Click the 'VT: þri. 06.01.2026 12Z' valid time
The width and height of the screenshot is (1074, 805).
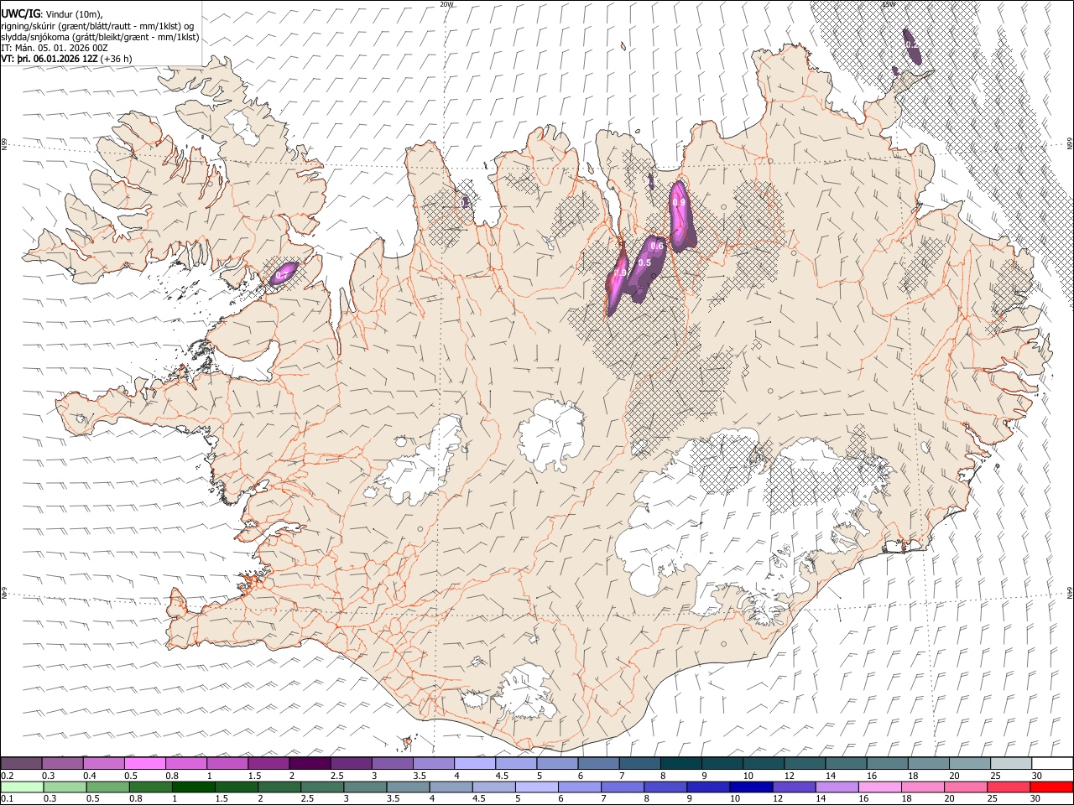(50, 60)
